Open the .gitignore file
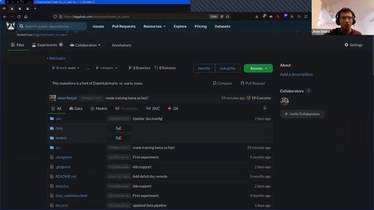The height and width of the screenshot is (210, 374). click(x=63, y=167)
